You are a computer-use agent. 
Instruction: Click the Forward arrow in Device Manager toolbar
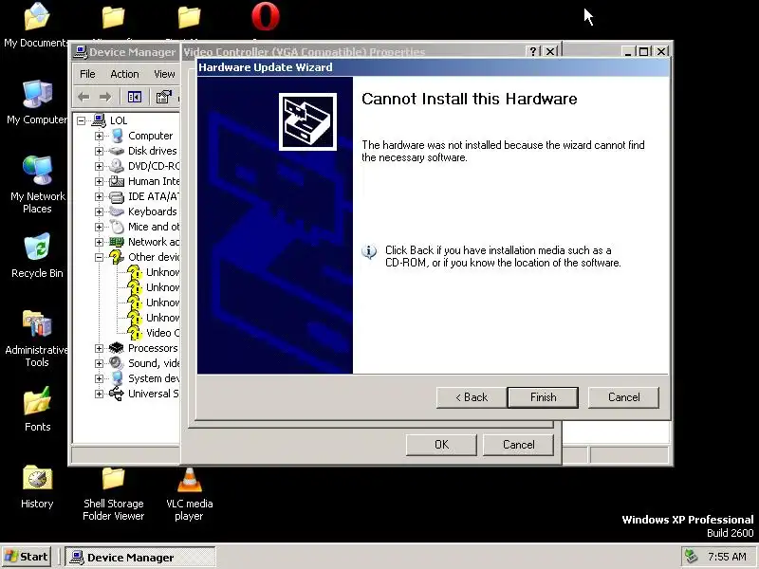click(105, 98)
